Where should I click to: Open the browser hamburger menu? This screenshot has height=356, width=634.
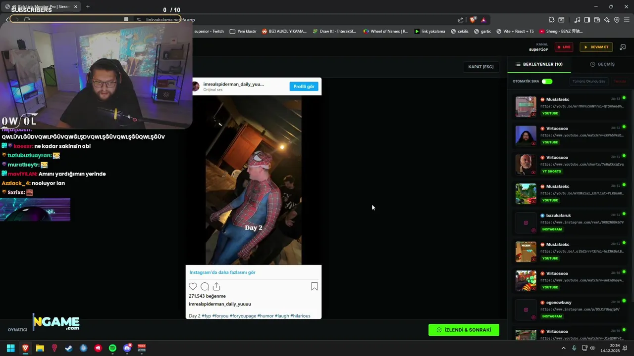[627, 20]
